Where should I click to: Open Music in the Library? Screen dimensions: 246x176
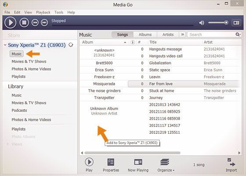[x=17, y=95]
